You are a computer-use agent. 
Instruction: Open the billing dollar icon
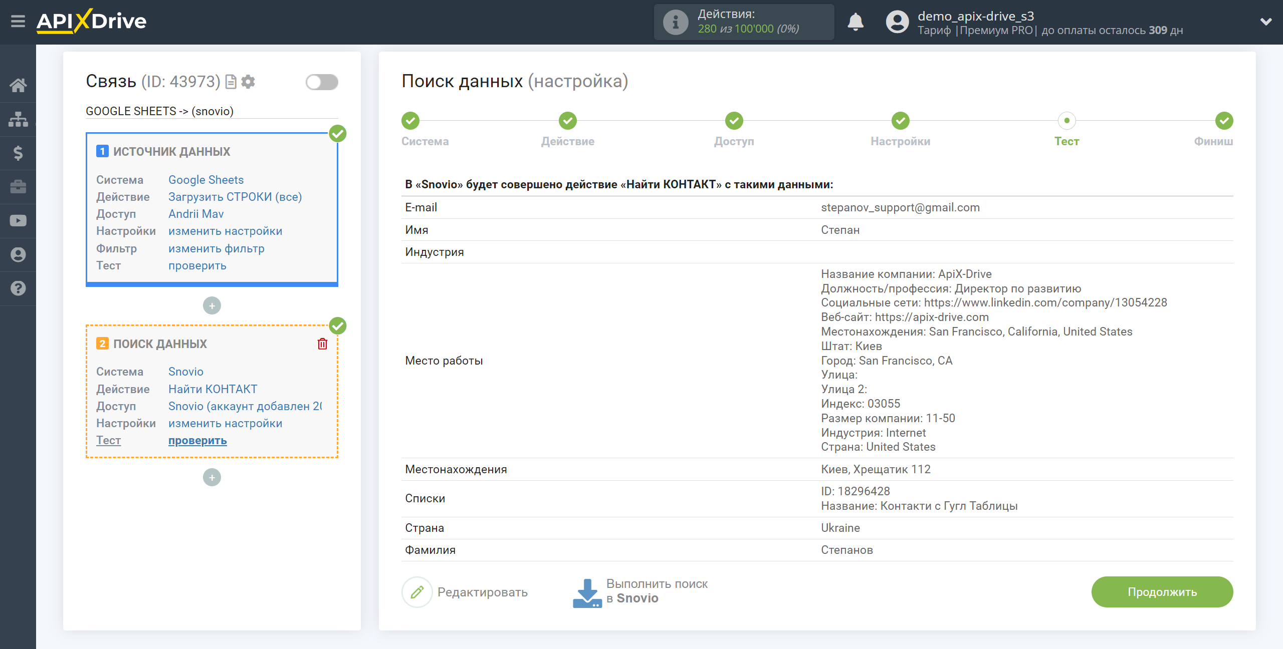coord(18,153)
